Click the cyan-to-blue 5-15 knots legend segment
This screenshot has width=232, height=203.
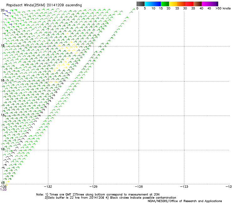click(x=153, y=4)
